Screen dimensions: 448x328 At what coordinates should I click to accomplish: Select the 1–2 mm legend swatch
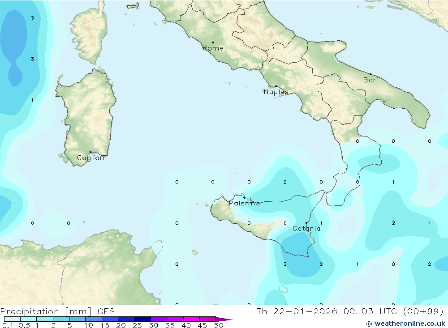44,319
